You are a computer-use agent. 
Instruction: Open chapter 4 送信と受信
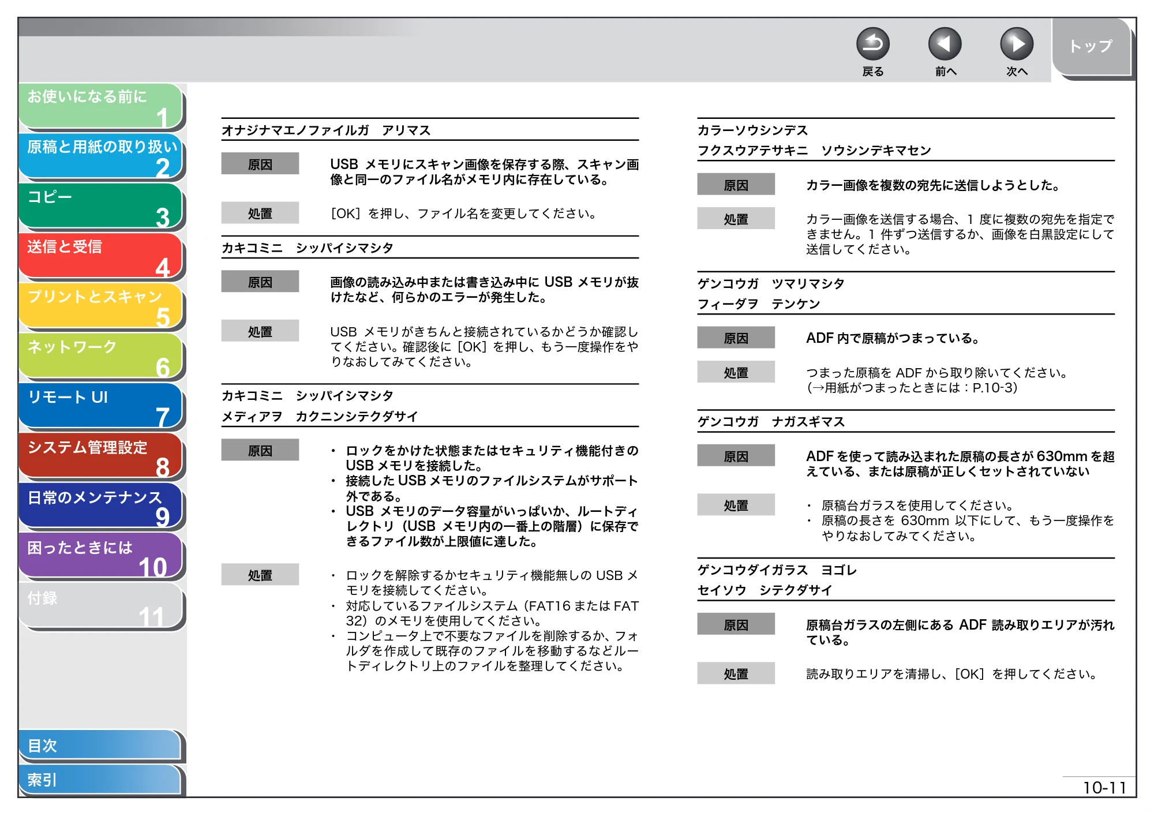101,256
